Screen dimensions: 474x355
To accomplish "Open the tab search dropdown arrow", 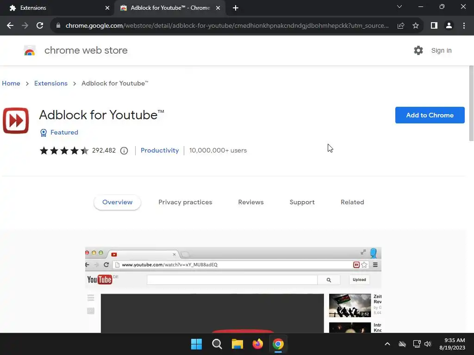I will coord(399,6).
